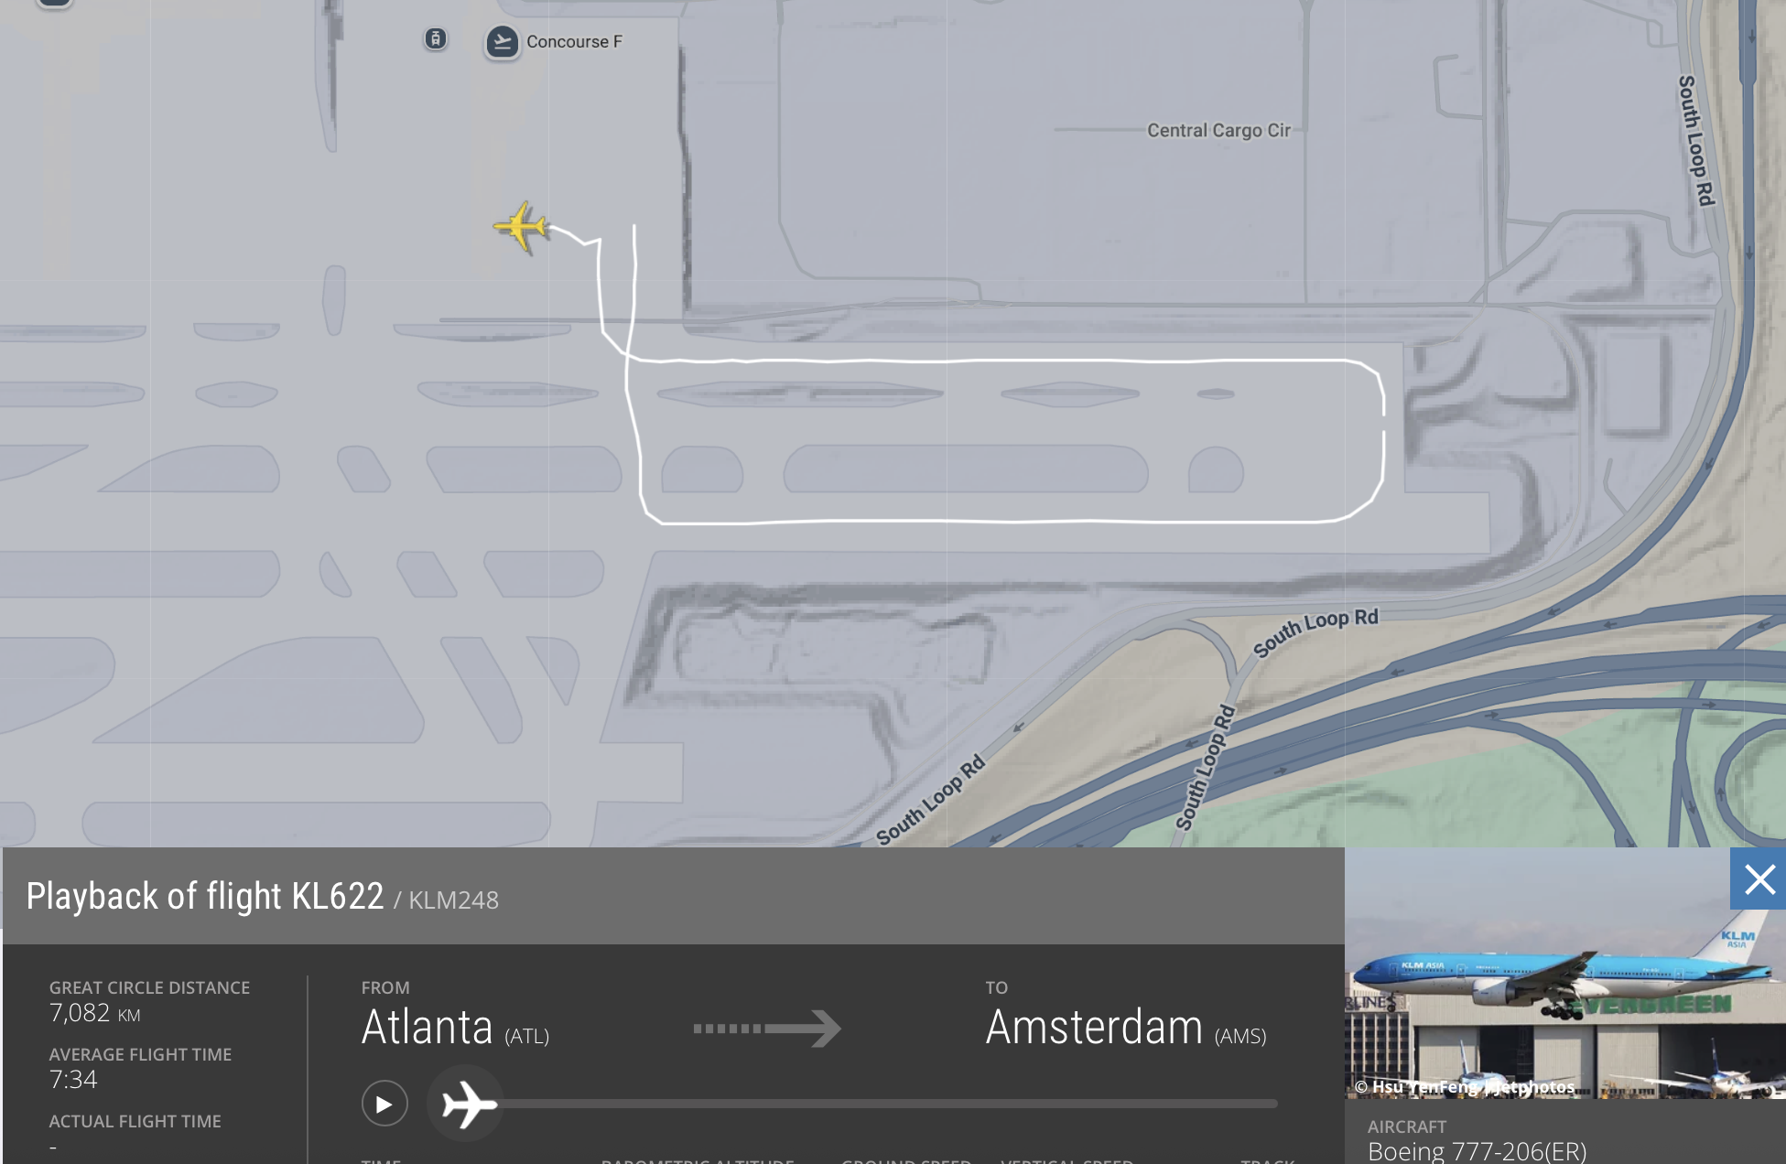Click the Boeing 777-206(ER) aircraft type
This screenshot has width=1786, height=1164.
click(x=1477, y=1150)
